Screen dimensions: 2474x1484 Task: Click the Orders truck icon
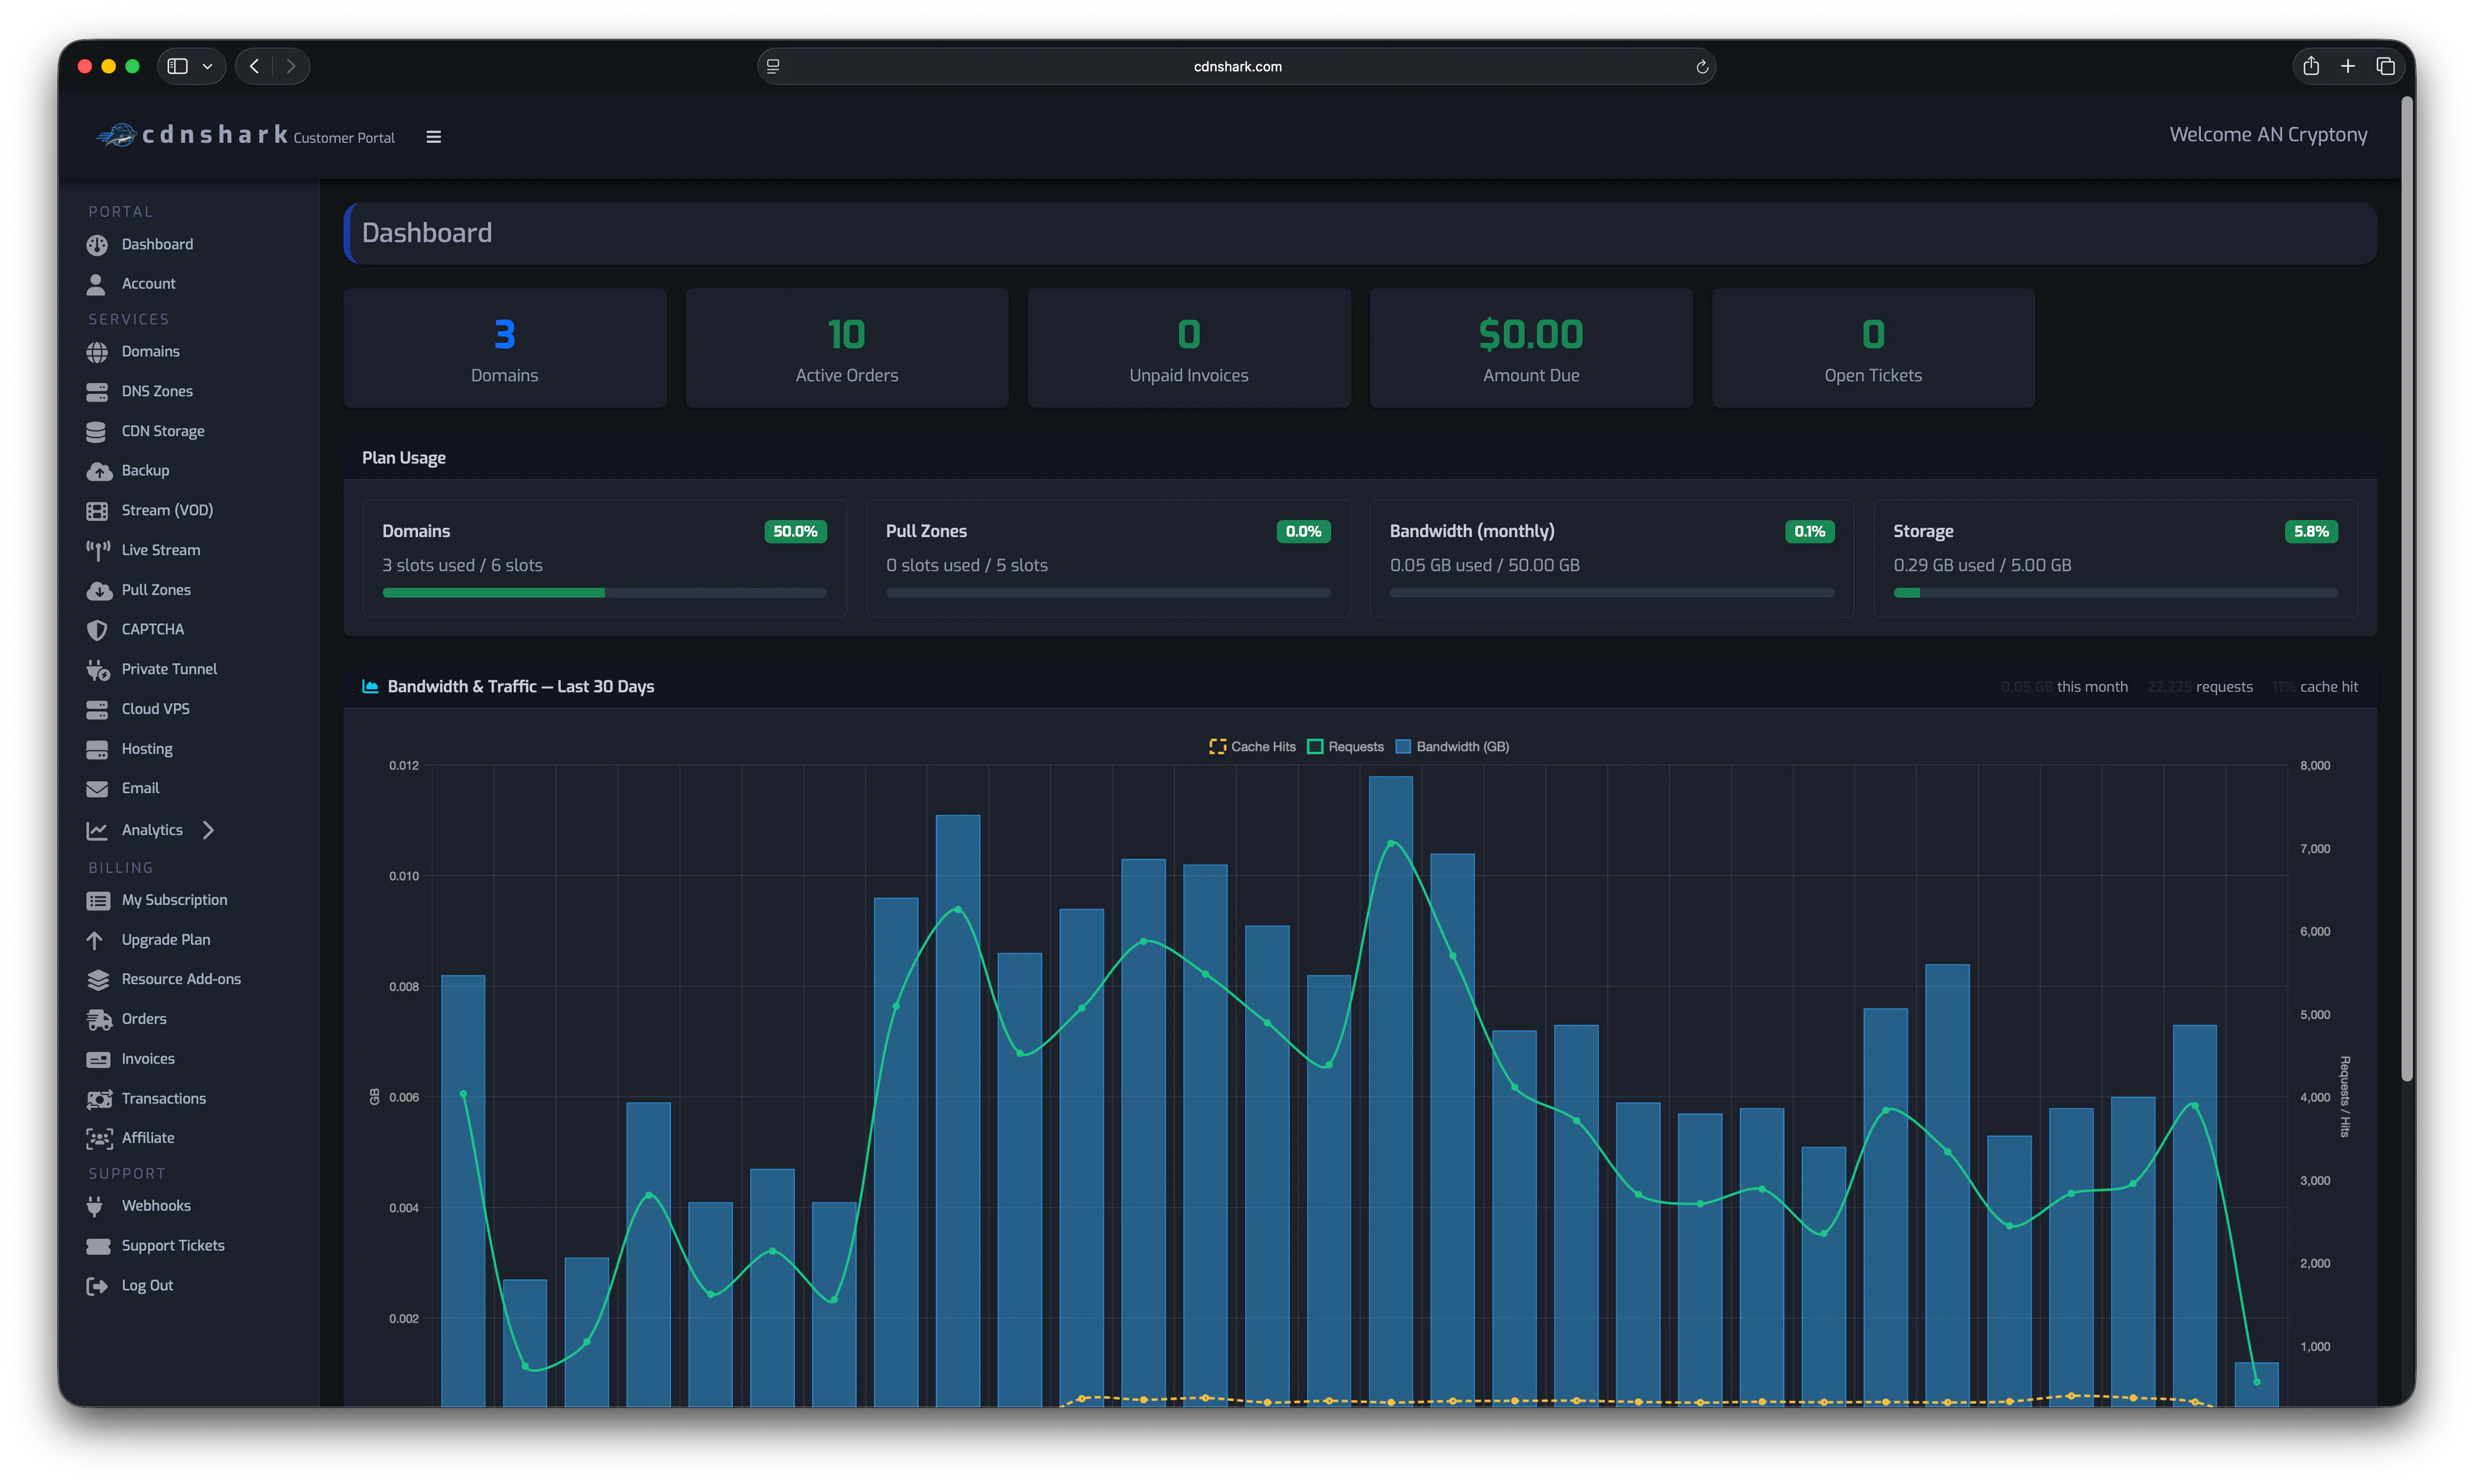(99, 1020)
